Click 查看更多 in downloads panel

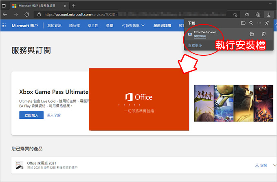pyautogui.click(x=195, y=45)
